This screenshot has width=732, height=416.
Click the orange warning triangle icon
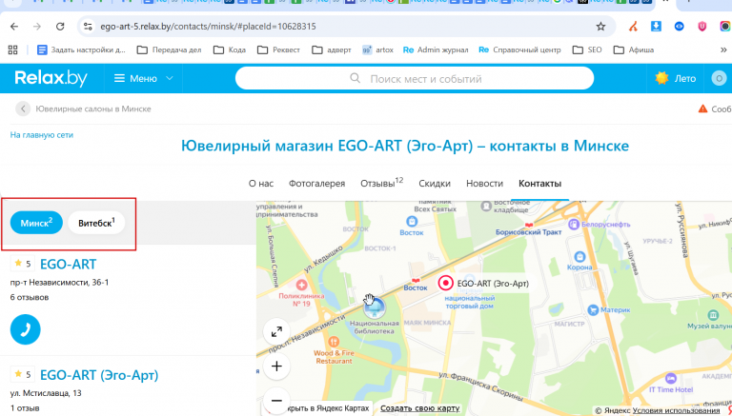[x=702, y=109]
